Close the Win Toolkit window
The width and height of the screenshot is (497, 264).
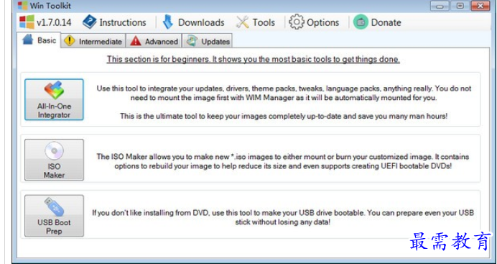(480, 6)
